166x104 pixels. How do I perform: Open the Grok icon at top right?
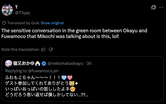[153, 7]
